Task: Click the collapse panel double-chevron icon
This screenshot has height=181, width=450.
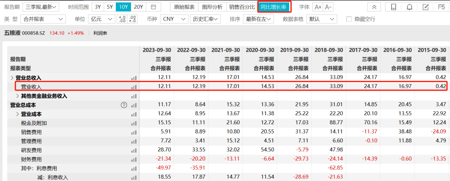Action: coord(374,7)
